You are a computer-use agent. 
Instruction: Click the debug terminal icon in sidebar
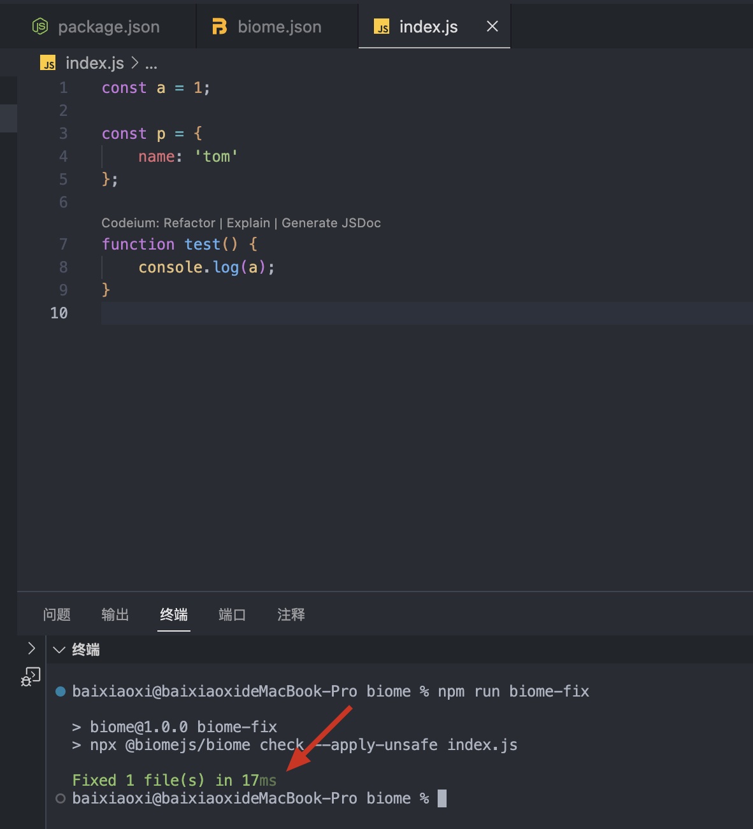(x=31, y=677)
